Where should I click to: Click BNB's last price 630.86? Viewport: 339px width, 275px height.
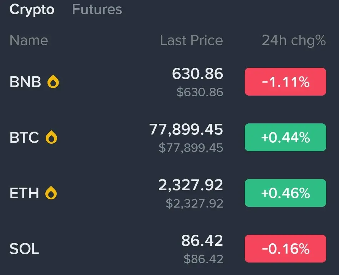pyautogui.click(x=197, y=74)
